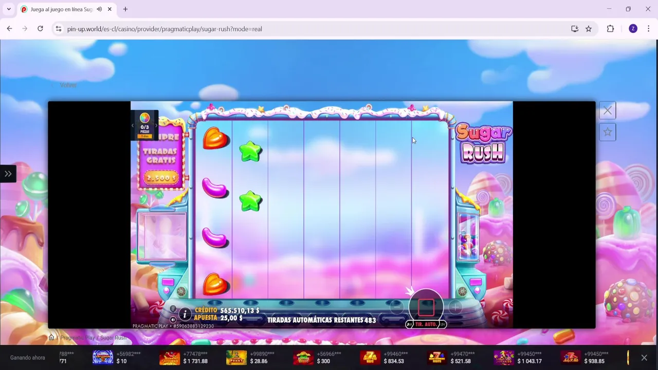The height and width of the screenshot is (370, 658).
Task: Open the game info 'i' button
Action: pyautogui.click(x=185, y=314)
